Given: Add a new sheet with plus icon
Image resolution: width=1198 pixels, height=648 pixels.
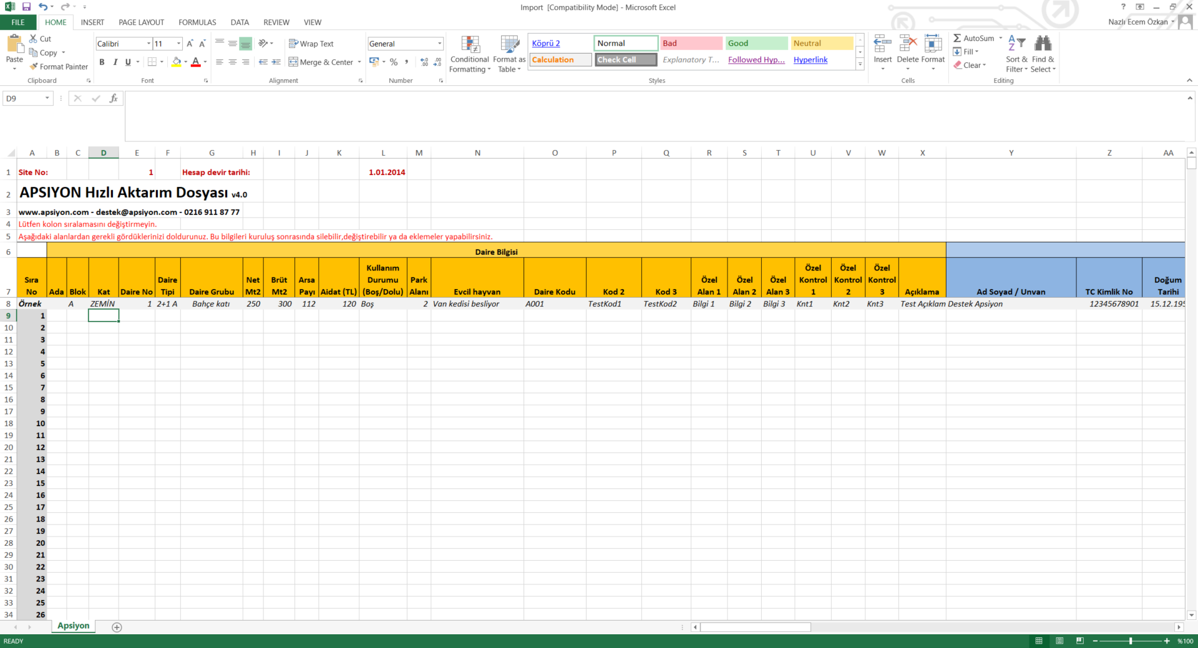Looking at the screenshot, I should point(117,627).
